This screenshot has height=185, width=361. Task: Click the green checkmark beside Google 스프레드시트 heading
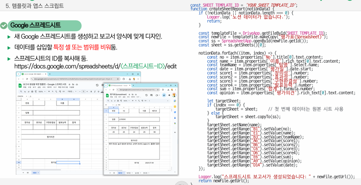(4, 26)
